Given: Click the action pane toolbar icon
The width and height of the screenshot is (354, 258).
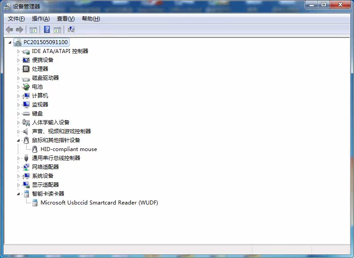Looking at the screenshot, I should [57, 29].
